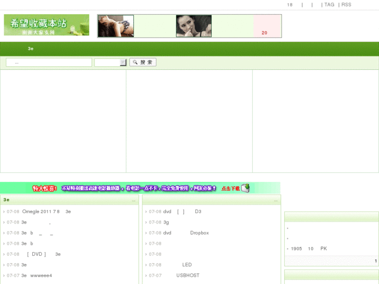Click the "3e" panel header title
Screen dimensions: 379x284
click(6, 200)
